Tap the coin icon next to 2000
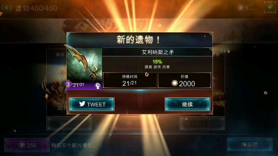Viewport: 278px width, 156px height. 175,83
